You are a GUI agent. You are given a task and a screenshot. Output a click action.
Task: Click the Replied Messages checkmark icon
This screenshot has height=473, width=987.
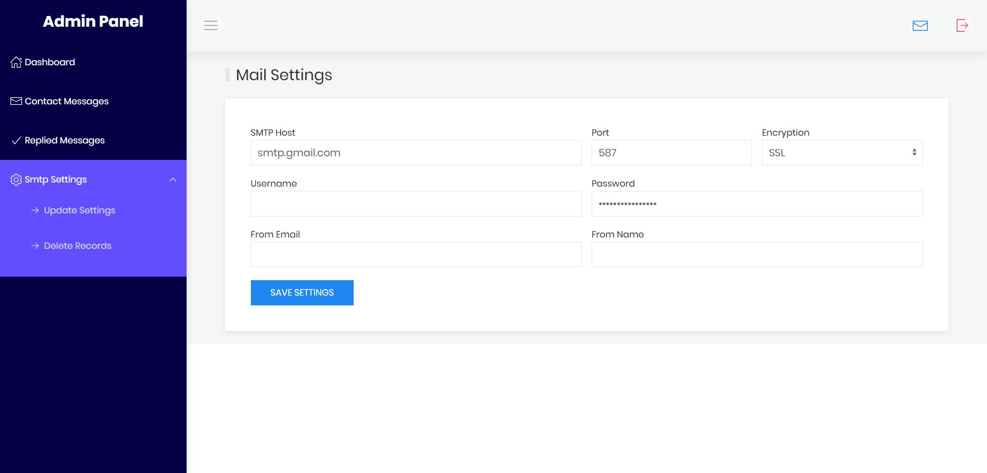click(x=16, y=140)
